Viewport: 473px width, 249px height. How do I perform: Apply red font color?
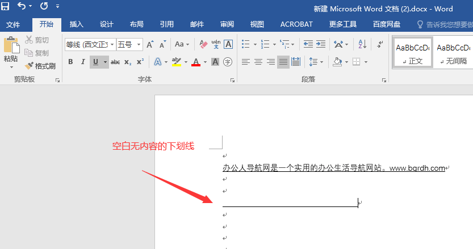click(x=196, y=62)
